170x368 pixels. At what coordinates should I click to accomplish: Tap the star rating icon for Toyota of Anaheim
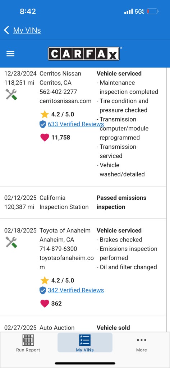click(x=45, y=280)
